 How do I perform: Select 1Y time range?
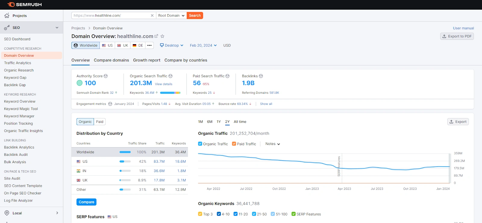pos(219,122)
